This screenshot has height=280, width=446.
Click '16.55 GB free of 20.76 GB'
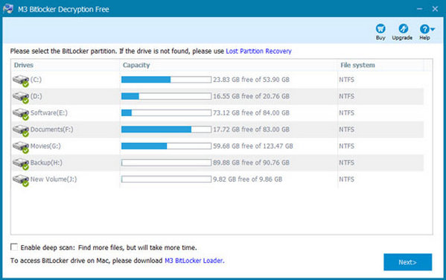pyautogui.click(x=251, y=96)
